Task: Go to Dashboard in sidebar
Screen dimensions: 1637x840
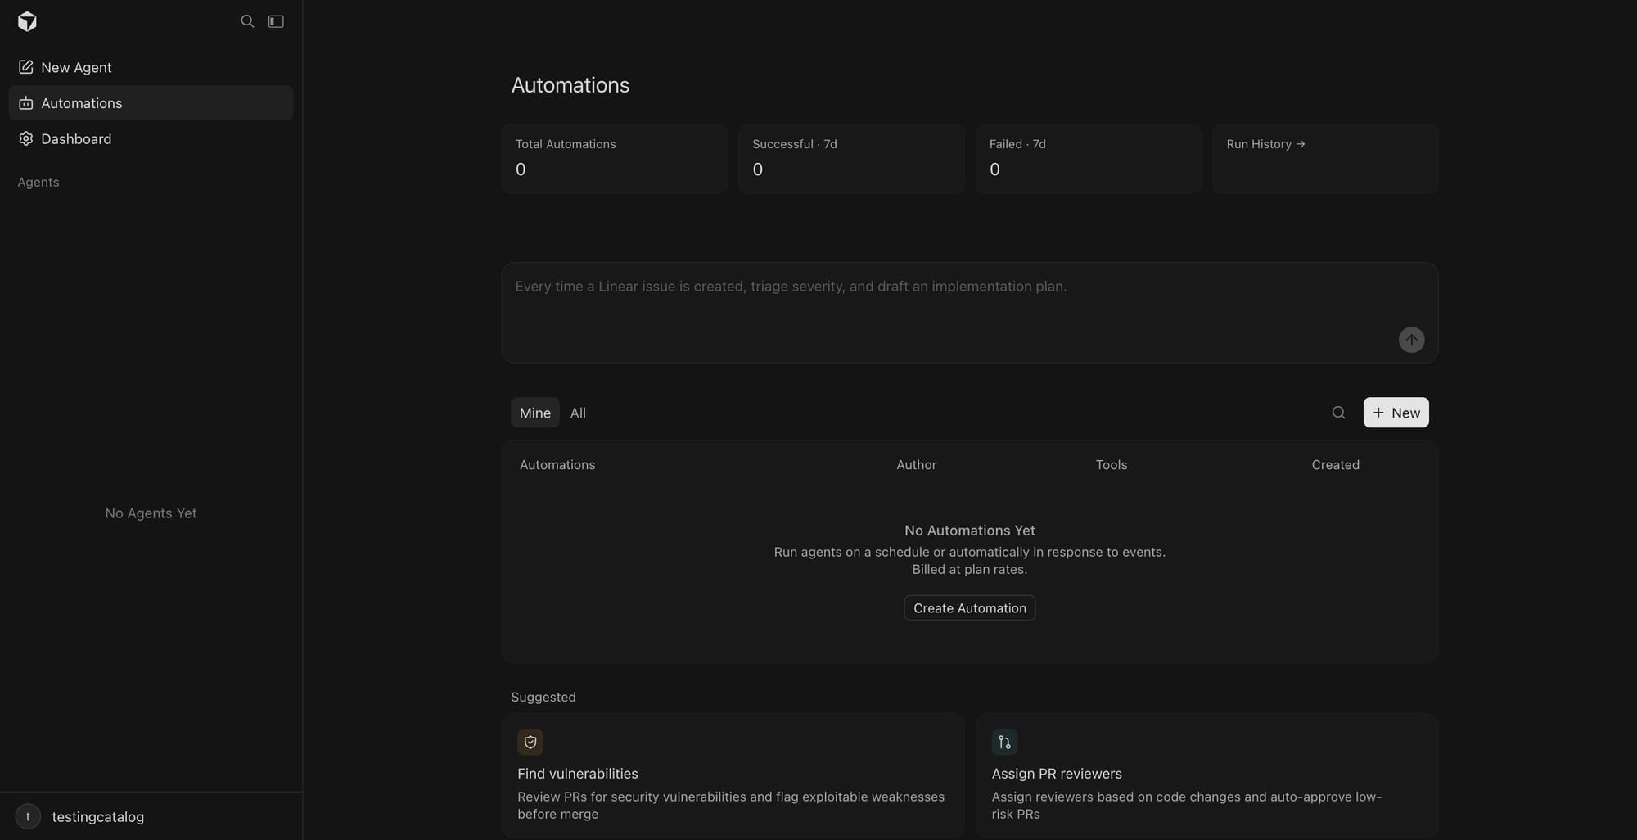Action: pos(151,139)
